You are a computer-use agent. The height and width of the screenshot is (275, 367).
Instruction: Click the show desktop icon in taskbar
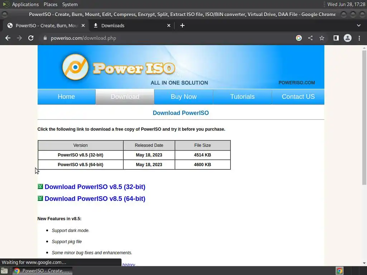[x=4, y=271]
